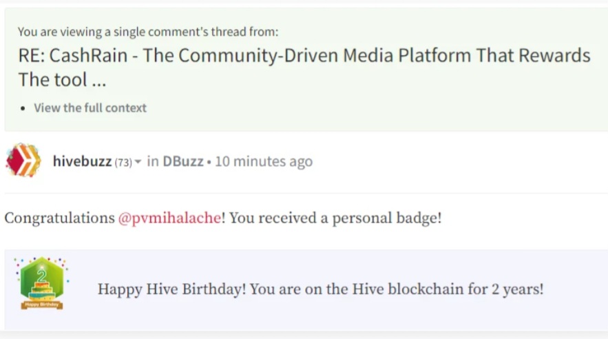Open the hivebuzz username link
The image size is (608, 339).
tap(82, 161)
